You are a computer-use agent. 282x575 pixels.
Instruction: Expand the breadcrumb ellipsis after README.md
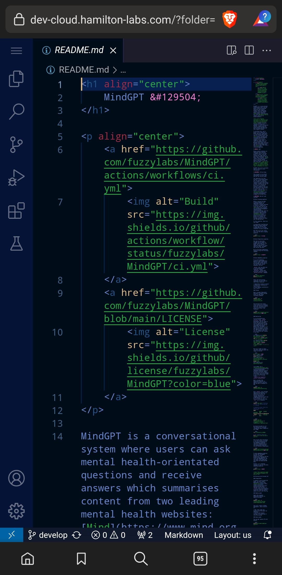coord(123,70)
